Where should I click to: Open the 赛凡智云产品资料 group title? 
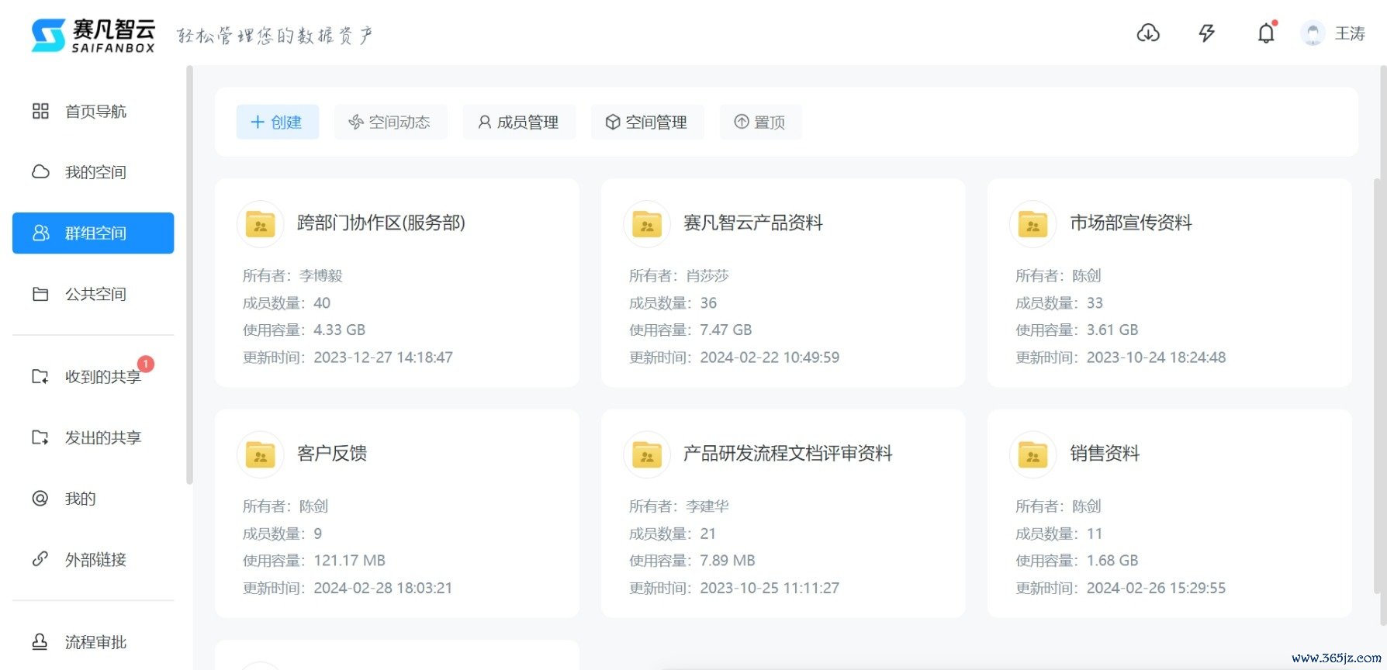(753, 223)
